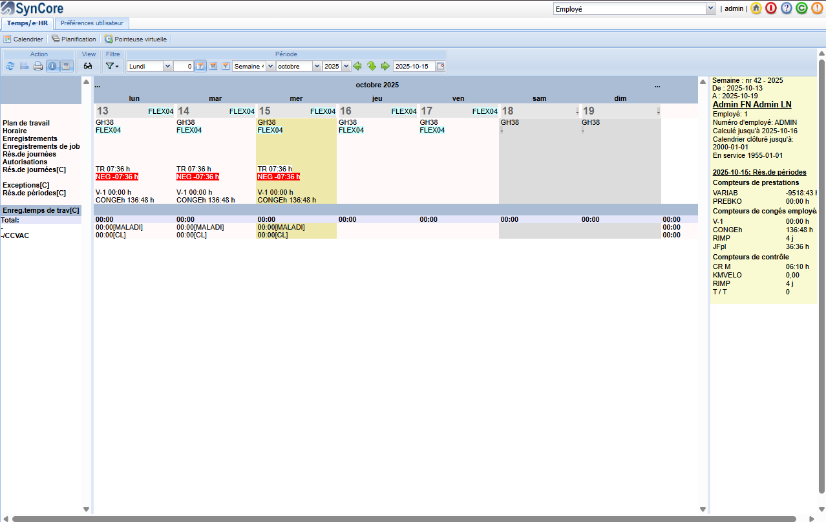Image resolution: width=826 pixels, height=522 pixels.
Task: Click the refresh icon in Action group
Action: coord(10,66)
